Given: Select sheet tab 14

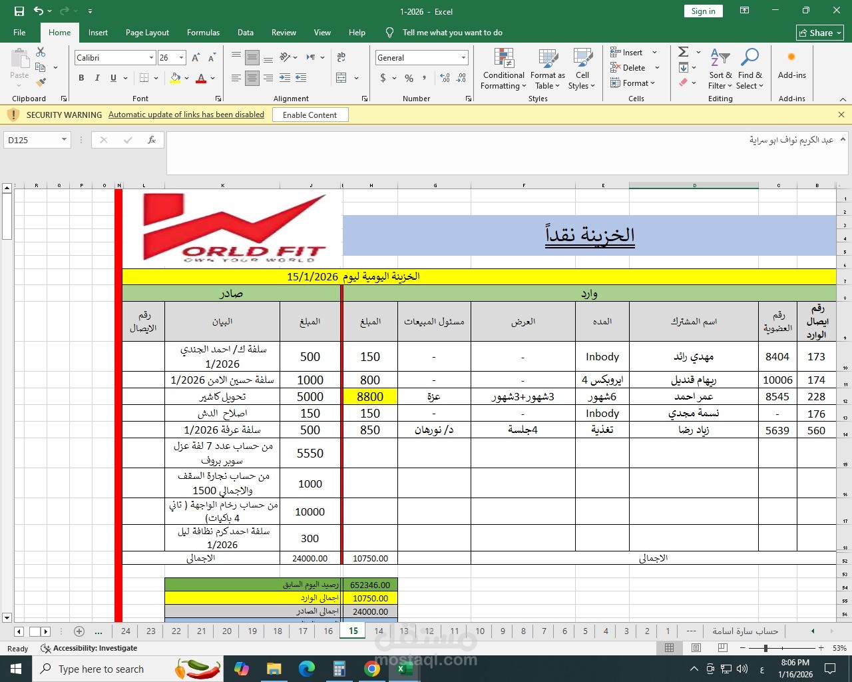Looking at the screenshot, I should click(379, 631).
